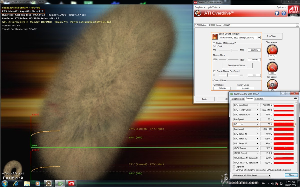Switch to Validation tab in GPU-Z
The width and height of the screenshot is (300, 187).
pyautogui.click(x=259, y=99)
